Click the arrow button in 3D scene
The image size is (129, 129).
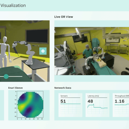pos(43,51)
